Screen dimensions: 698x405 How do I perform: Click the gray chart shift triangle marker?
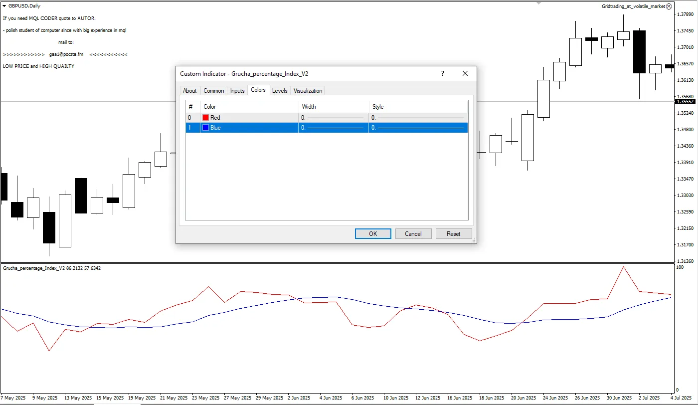538,2
